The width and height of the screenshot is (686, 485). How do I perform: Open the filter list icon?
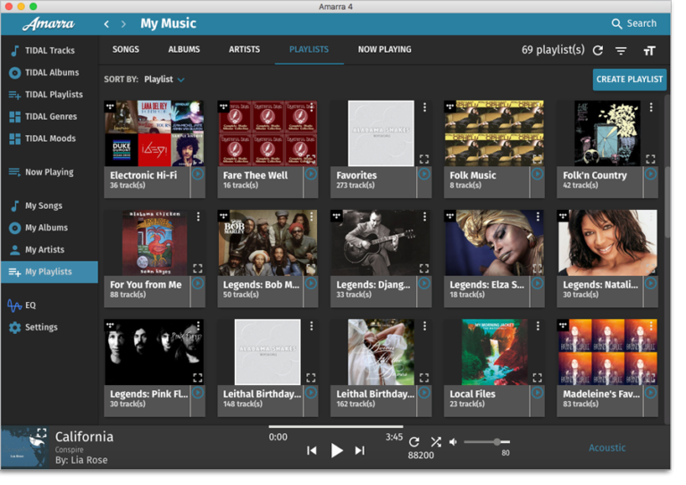coord(621,51)
